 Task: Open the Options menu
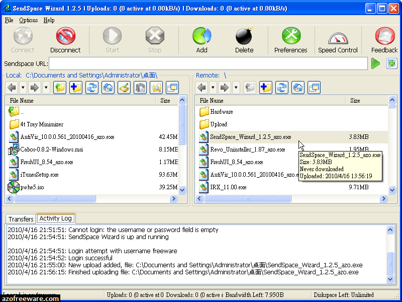29,20
